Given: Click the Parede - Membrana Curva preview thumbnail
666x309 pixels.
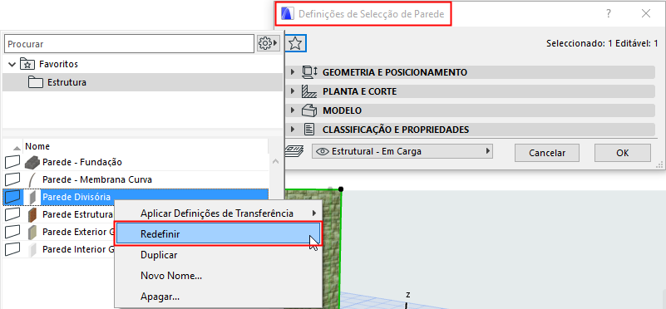Looking at the screenshot, I should click(32, 180).
